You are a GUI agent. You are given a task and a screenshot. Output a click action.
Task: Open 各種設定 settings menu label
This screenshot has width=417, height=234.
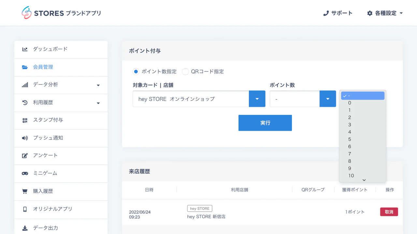point(386,13)
